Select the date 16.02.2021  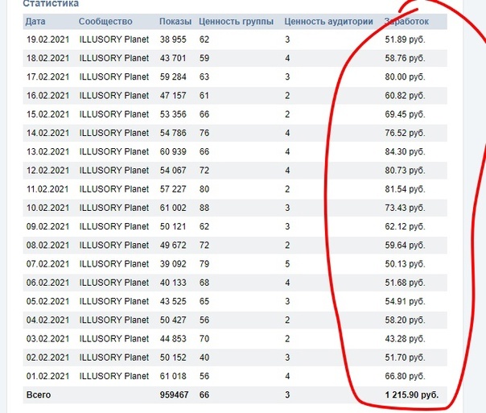[47, 96]
